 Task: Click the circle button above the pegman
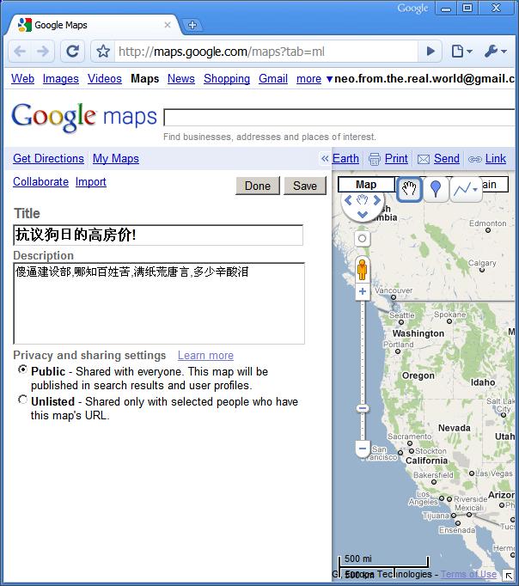click(362, 238)
